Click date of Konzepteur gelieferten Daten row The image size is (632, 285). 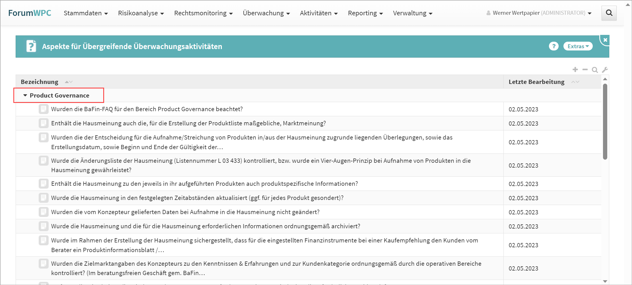523,212
